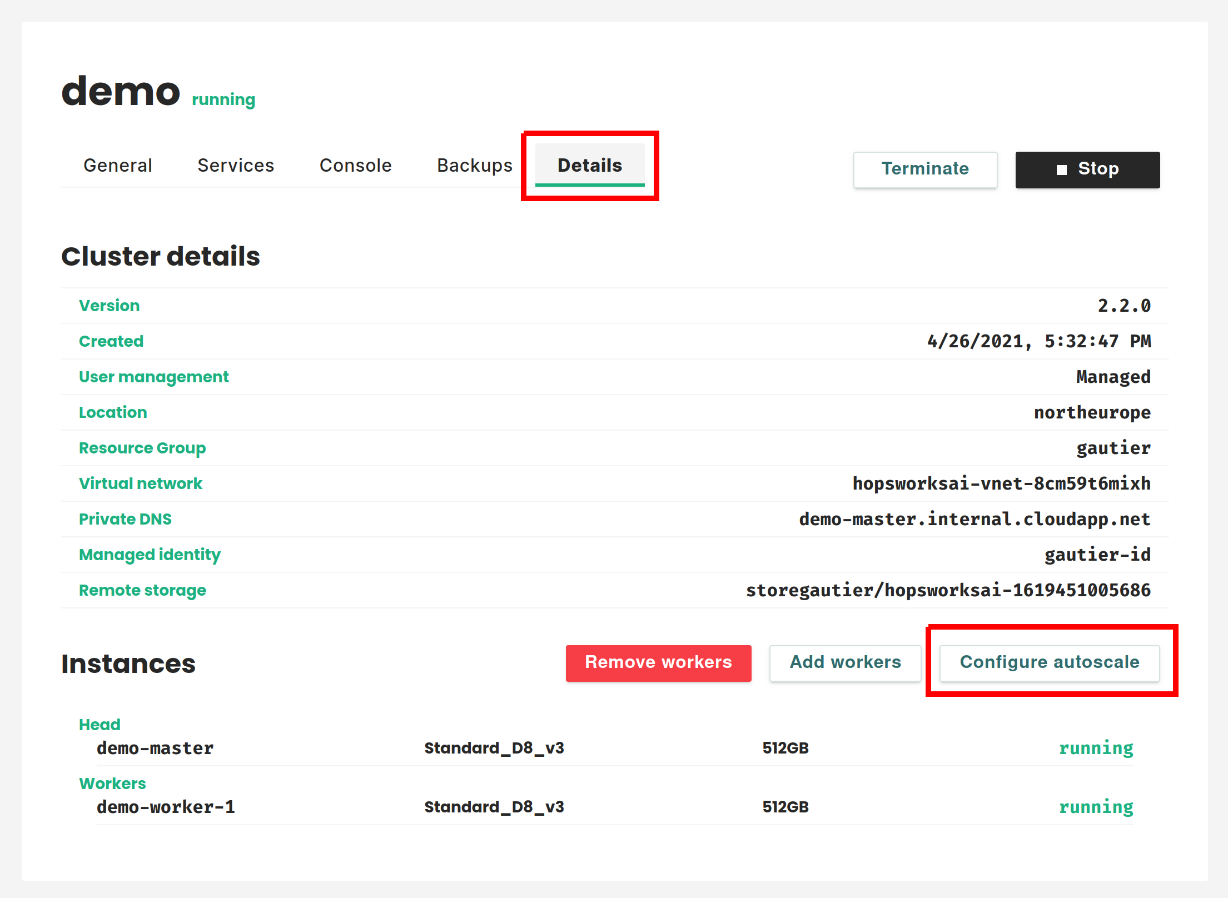The image size is (1228, 898).
Task: Click 512GB in demo-worker-1 row
Action: pos(785,807)
